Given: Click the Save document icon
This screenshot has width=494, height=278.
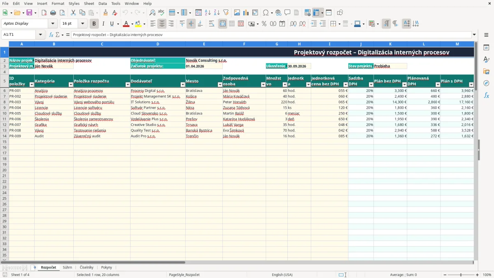Looking at the screenshot, I should click(29, 13).
